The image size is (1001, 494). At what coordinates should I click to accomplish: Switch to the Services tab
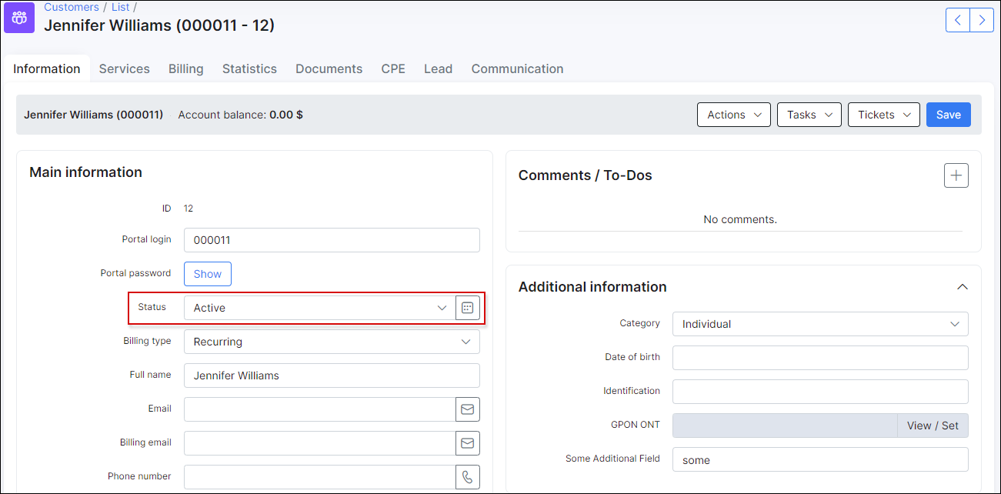[x=124, y=68]
